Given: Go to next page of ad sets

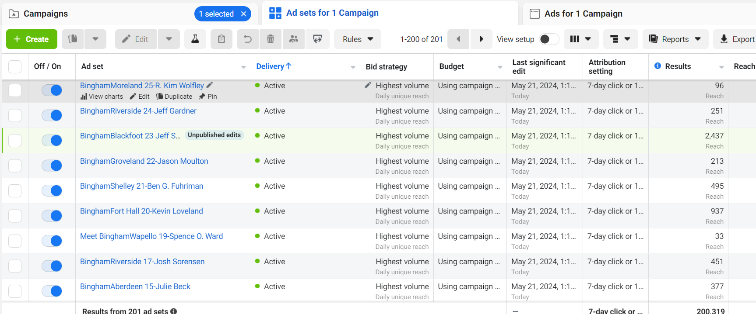Looking at the screenshot, I should tap(481, 39).
